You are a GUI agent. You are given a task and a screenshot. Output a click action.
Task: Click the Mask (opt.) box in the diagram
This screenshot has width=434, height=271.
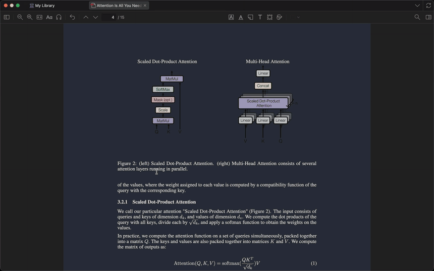click(x=163, y=100)
